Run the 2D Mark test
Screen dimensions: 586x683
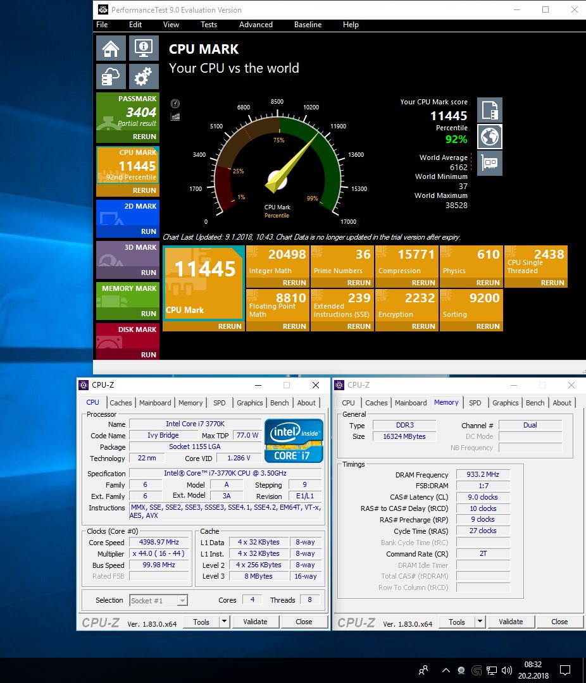pyautogui.click(x=148, y=231)
